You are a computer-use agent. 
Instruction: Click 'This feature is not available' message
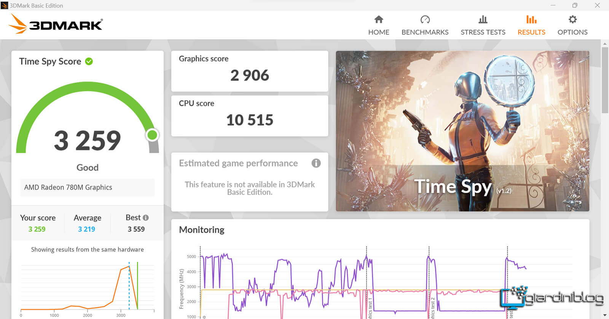click(250, 188)
